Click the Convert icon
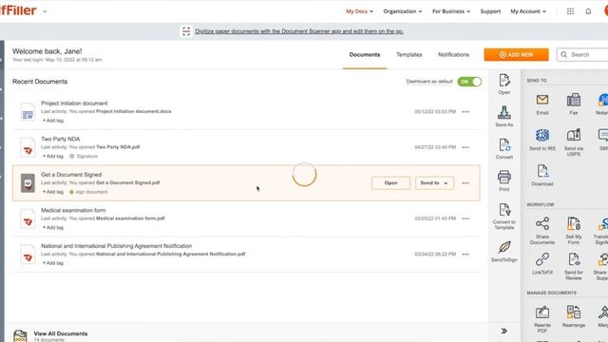Screen dimensions: 608x342 point(504,145)
